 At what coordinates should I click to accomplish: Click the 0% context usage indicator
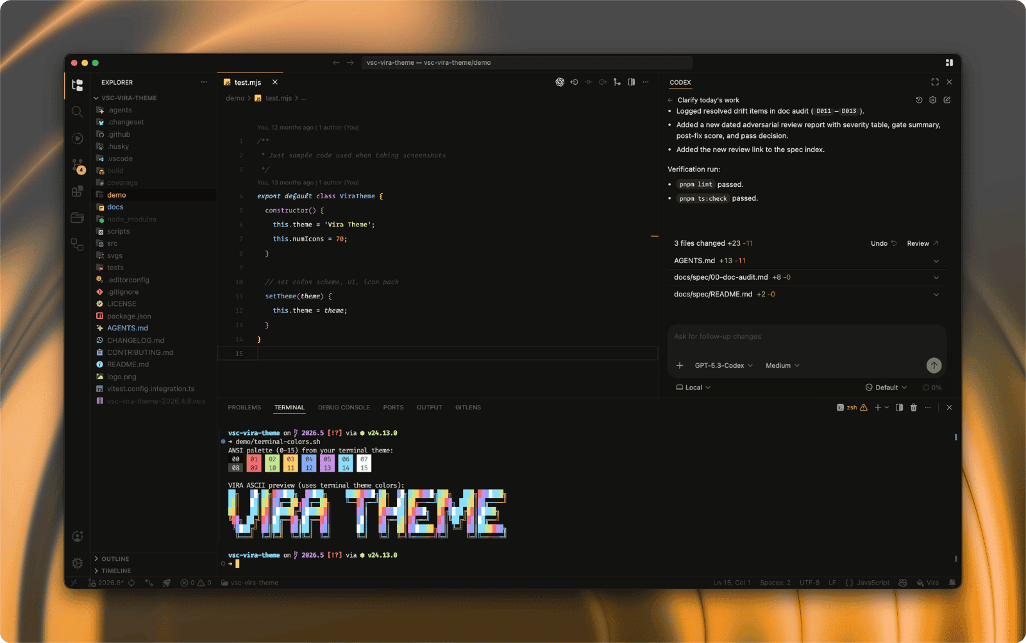click(x=932, y=388)
